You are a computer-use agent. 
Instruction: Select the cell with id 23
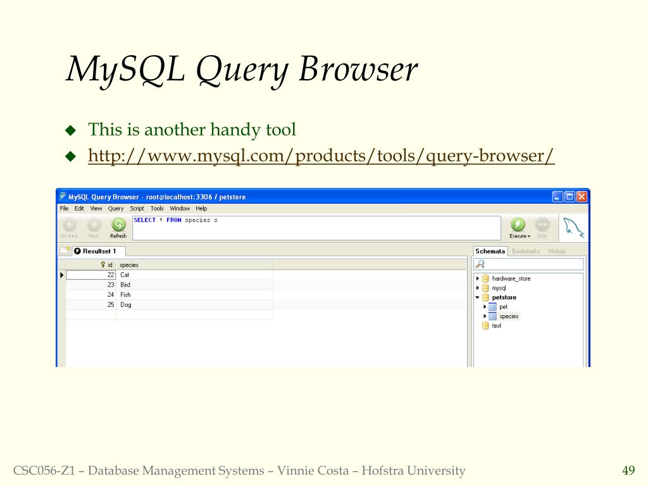91,285
